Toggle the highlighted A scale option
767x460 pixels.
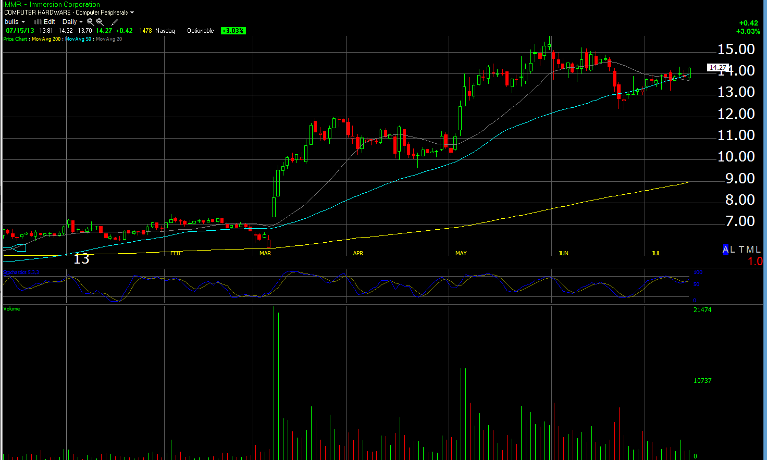pos(725,250)
